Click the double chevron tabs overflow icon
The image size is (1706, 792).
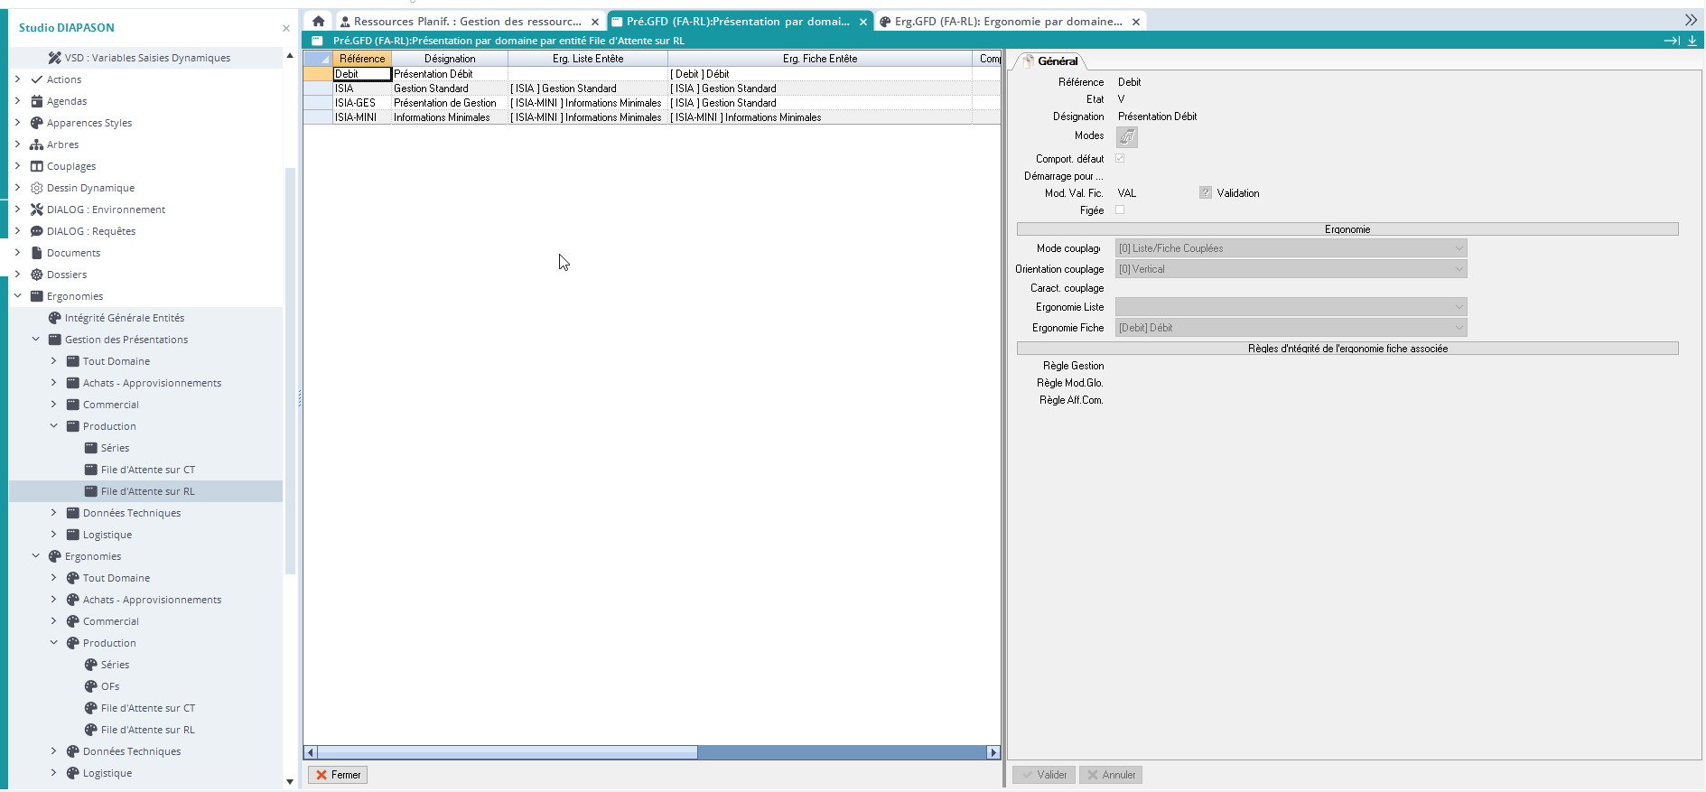[x=1690, y=20]
